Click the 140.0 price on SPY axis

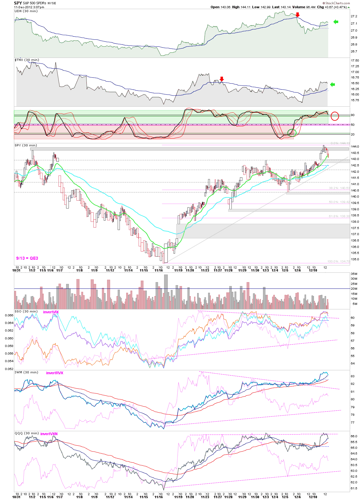coord(355,196)
